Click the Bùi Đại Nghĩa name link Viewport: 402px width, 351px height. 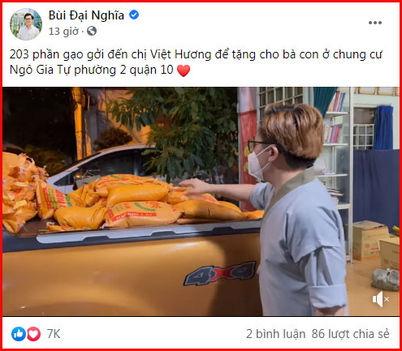coord(86,15)
